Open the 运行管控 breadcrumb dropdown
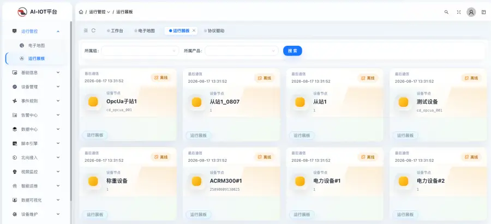This screenshot has height=224, width=491. 100,12
